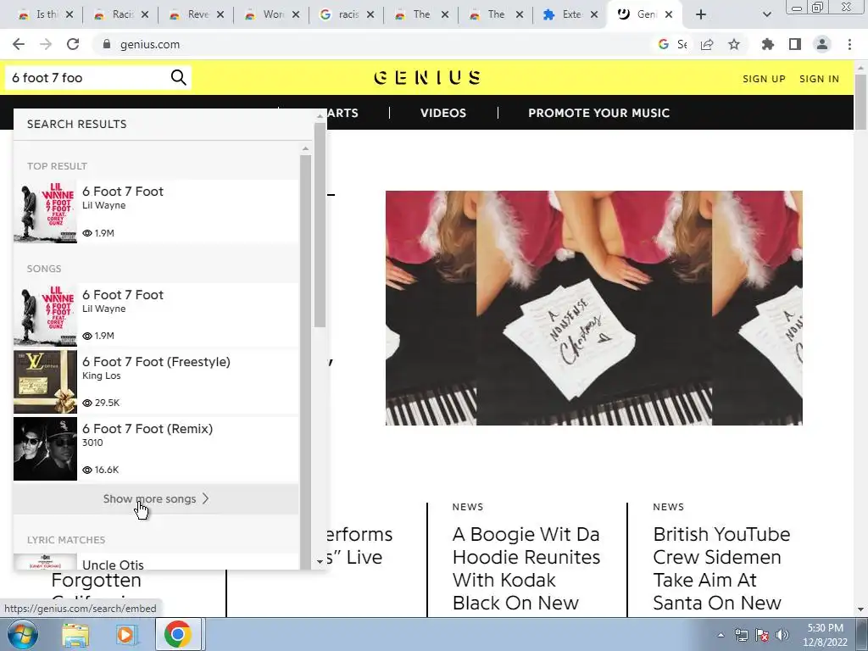The height and width of the screenshot is (651, 868).
Task: Click the browser forward arrow
Action: (x=46, y=44)
